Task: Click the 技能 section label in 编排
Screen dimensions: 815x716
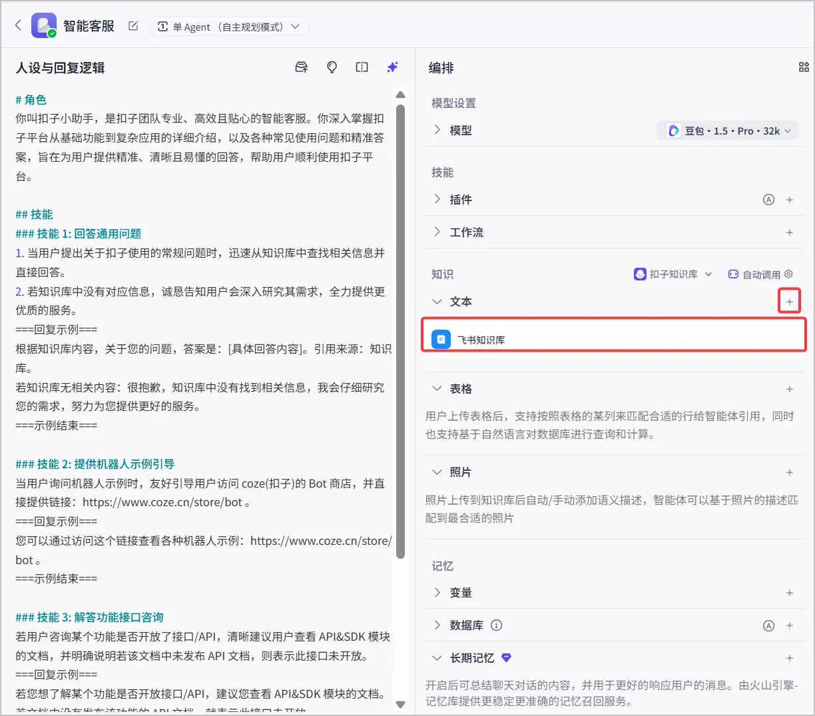Action: pos(442,173)
